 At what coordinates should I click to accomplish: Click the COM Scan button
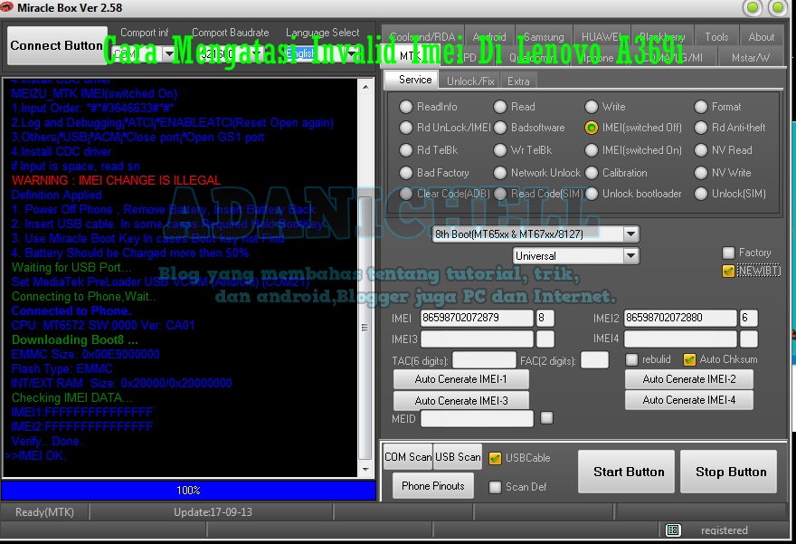(x=408, y=456)
